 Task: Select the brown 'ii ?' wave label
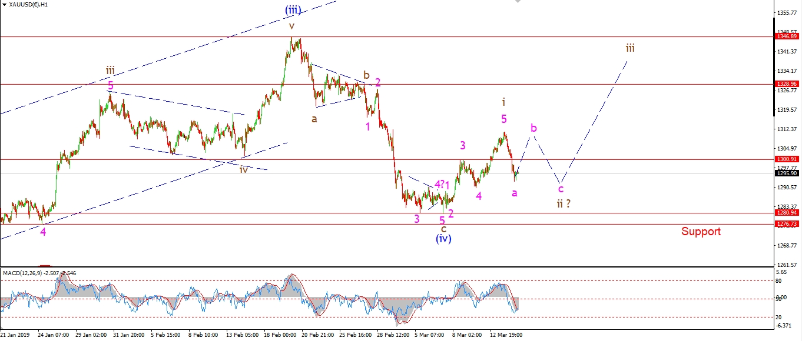564,203
